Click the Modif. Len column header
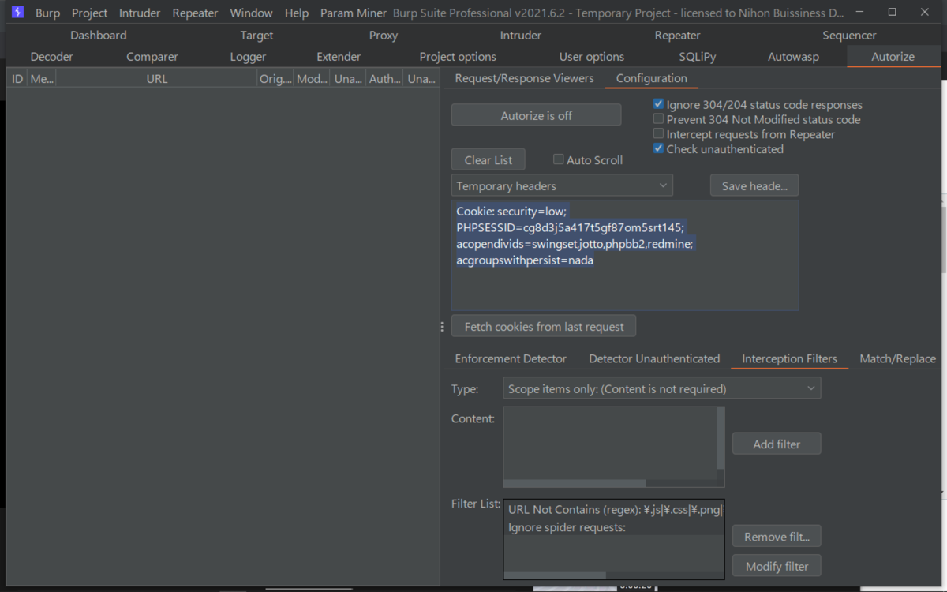The image size is (947, 592). tap(312, 78)
